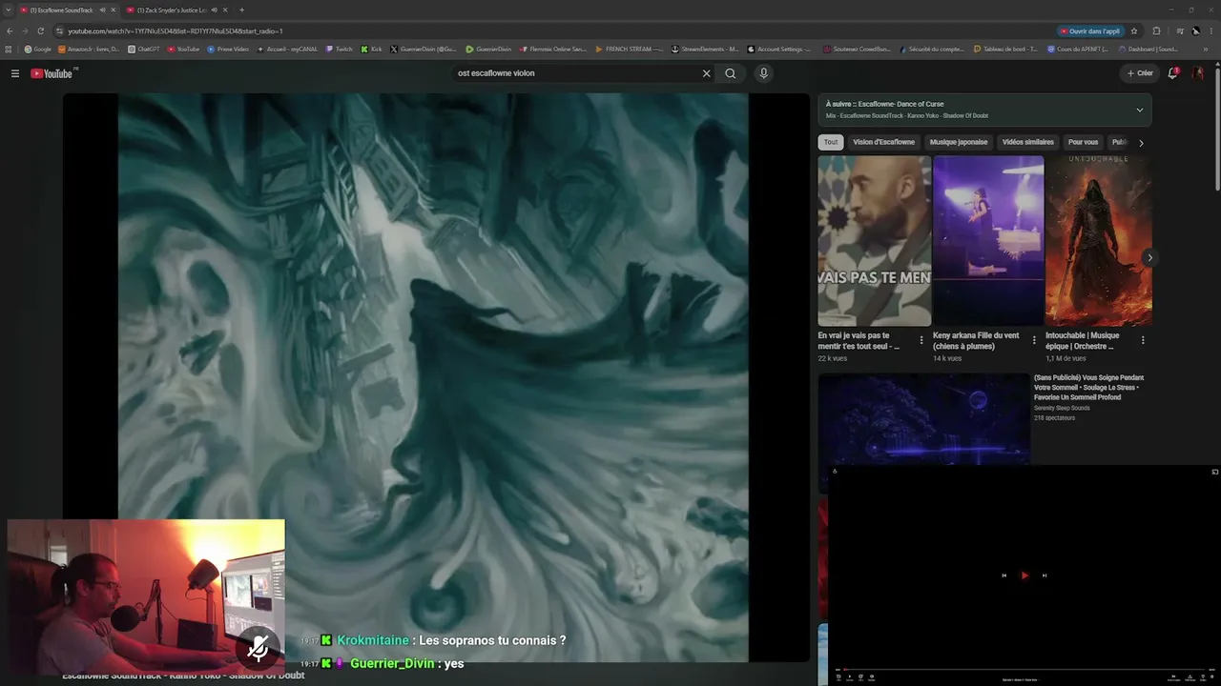Open the browser extensions puzzle icon
1221x686 pixels.
[x=1157, y=30]
